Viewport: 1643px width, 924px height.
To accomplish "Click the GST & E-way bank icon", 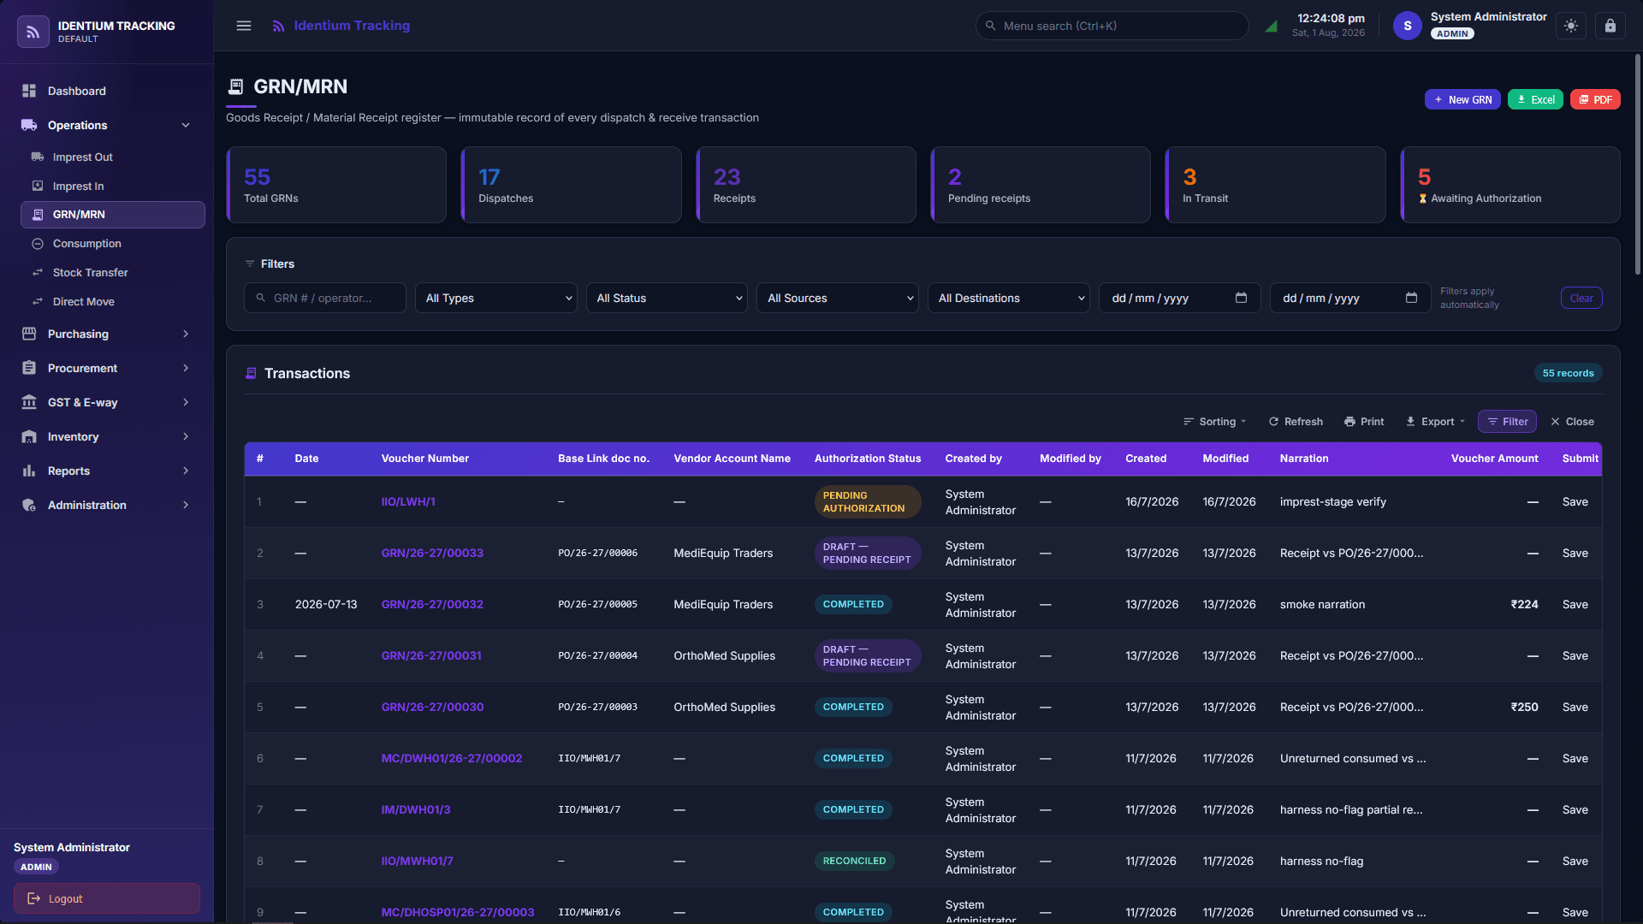I will tap(29, 402).
